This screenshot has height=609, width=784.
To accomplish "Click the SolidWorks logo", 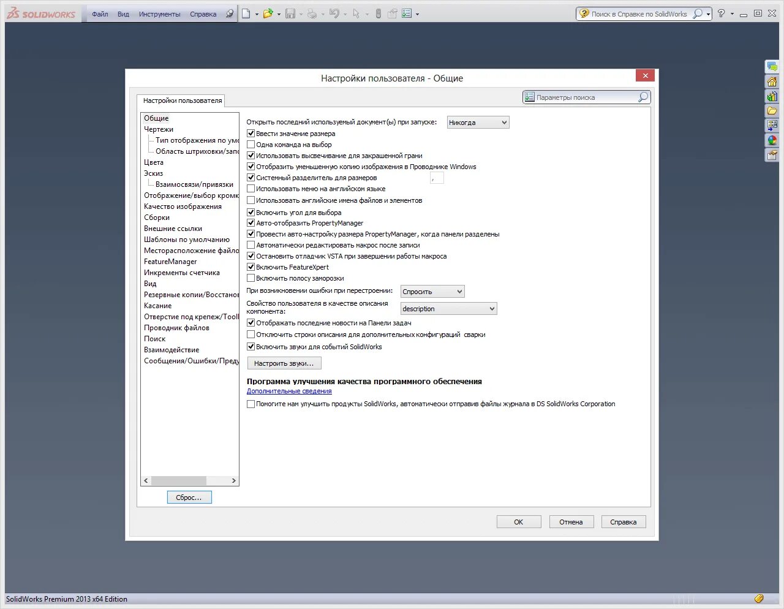I will pyautogui.click(x=41, y=13).
